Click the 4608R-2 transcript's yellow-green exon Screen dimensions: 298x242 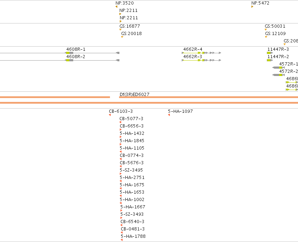[x=68, y=60]
